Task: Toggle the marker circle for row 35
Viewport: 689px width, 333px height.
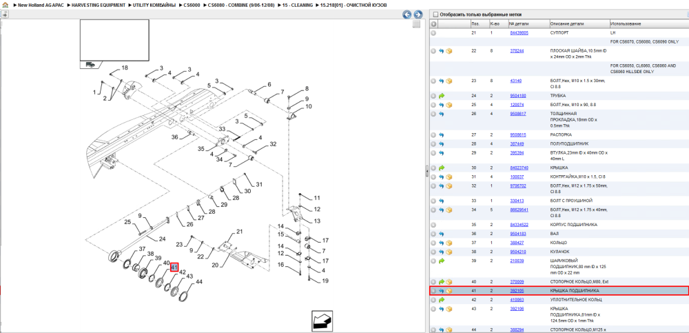Action: [433, 225]
